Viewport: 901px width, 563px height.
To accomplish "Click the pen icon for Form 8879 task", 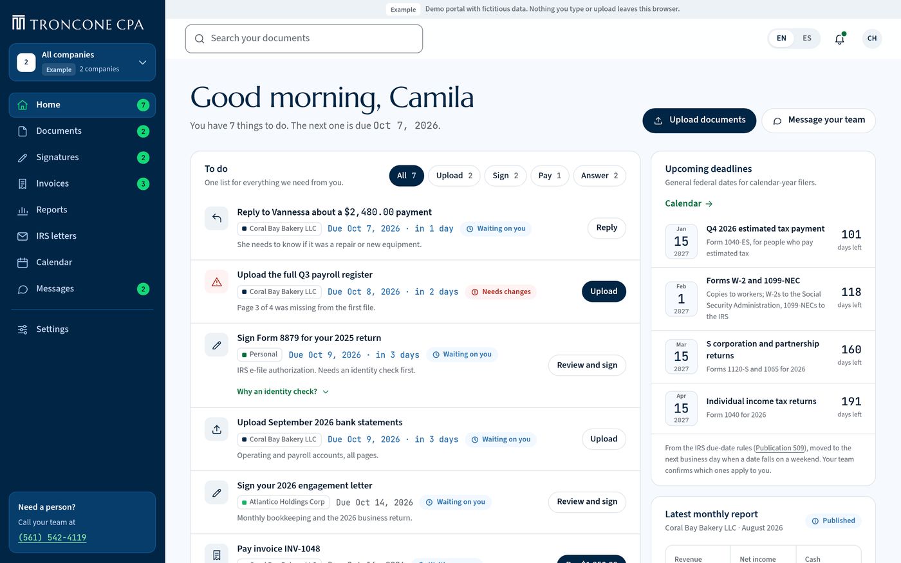I will [x=217, y=345].
